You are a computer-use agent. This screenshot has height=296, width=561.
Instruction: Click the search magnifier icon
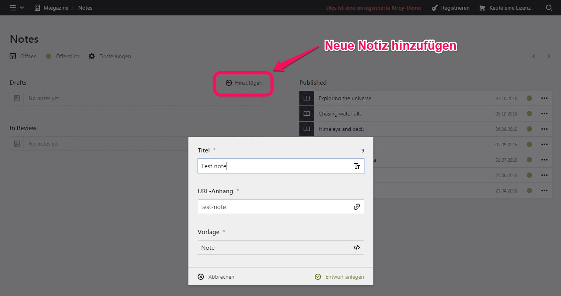point(549,8)
